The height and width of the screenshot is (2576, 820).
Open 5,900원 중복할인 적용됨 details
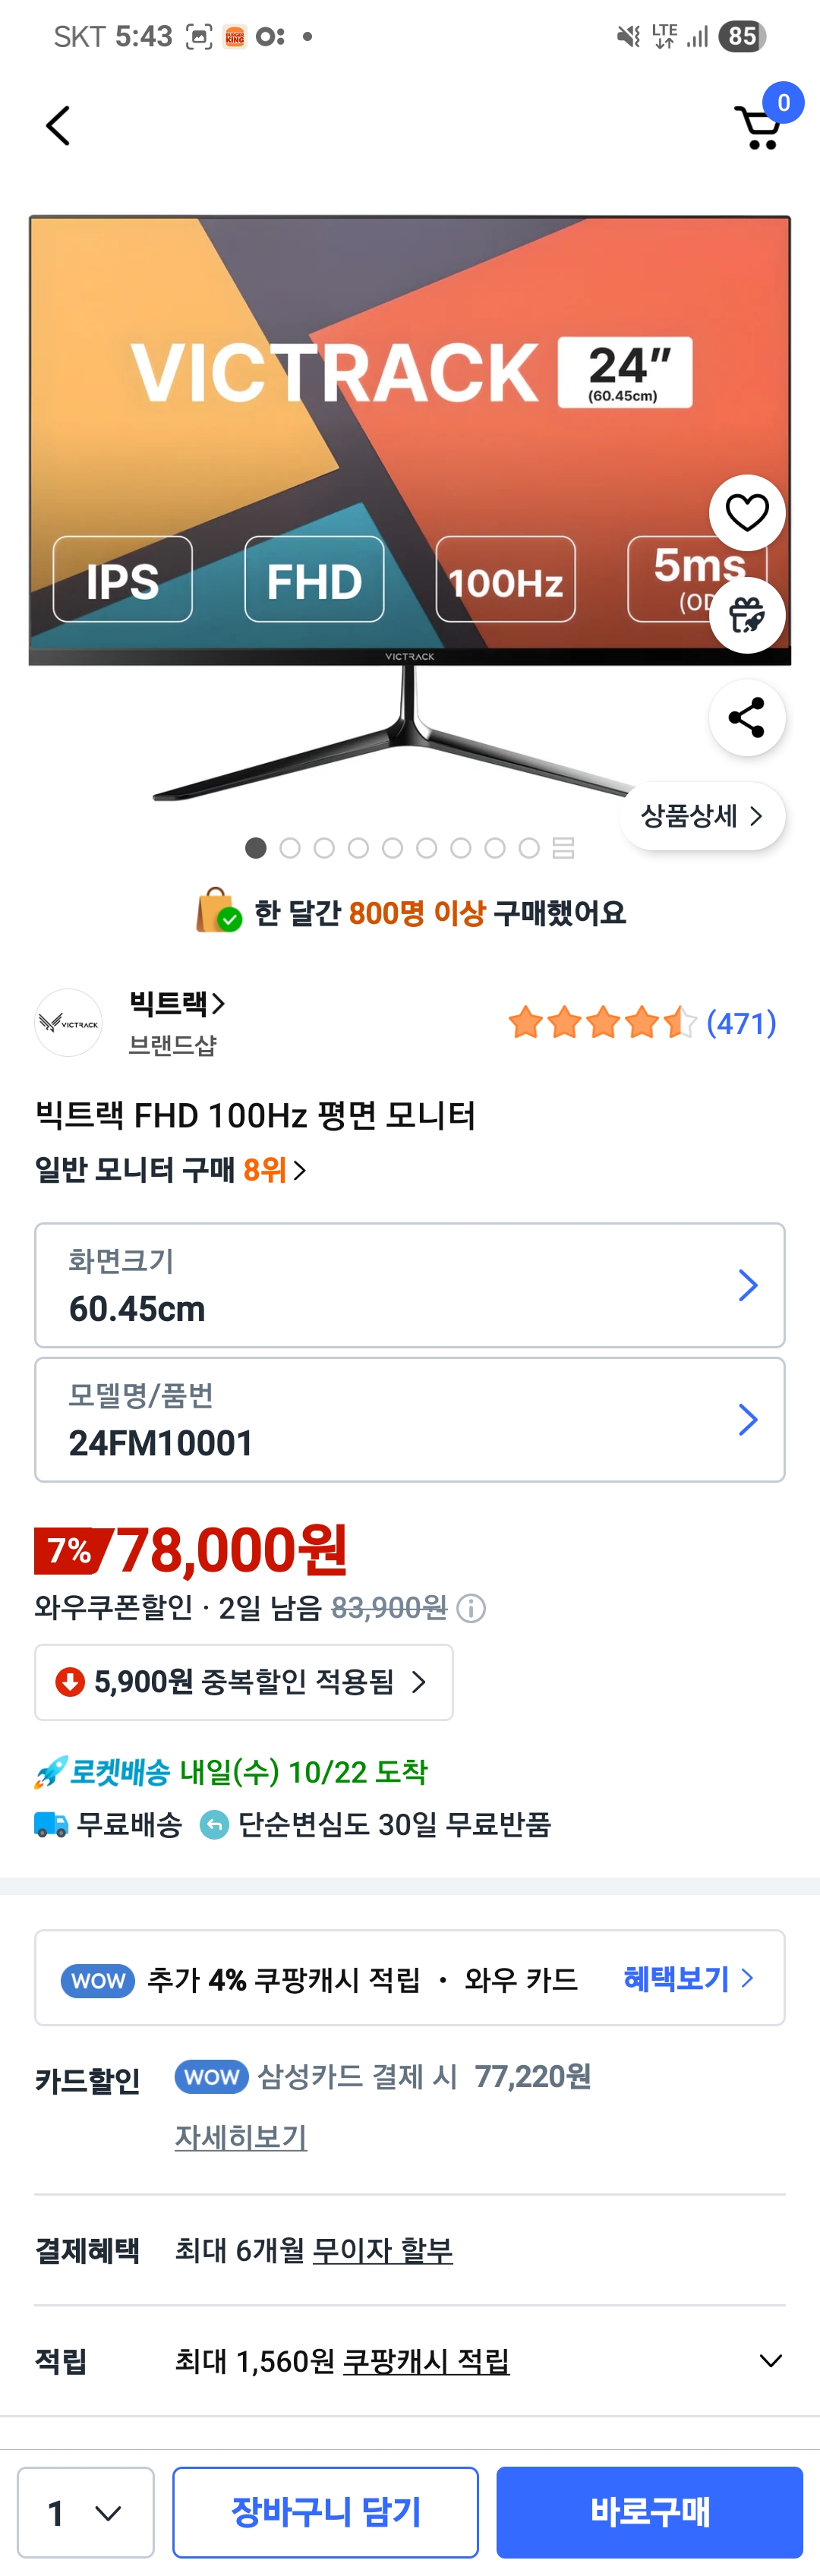(244, 1682)
